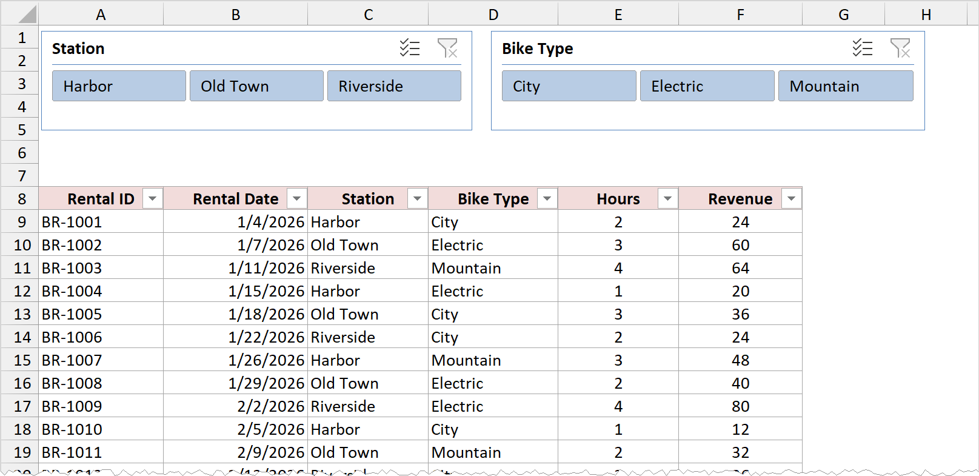Screen dimensions: 979x476
Task: Select the Revenue value 80
Action: (740, 406)
